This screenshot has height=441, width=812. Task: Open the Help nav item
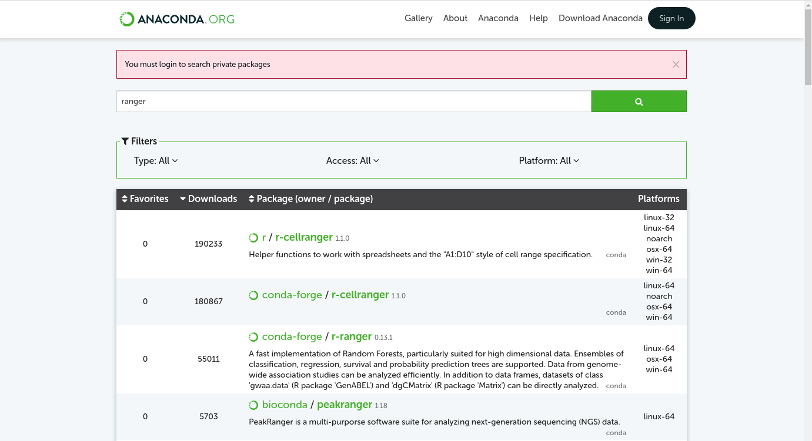coord(539,18)
